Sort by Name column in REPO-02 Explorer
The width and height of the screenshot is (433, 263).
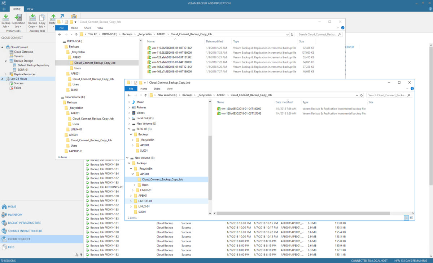pyautogui.click(x=151, y=41)
